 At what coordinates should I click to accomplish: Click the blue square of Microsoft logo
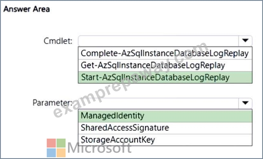(51, 153)
